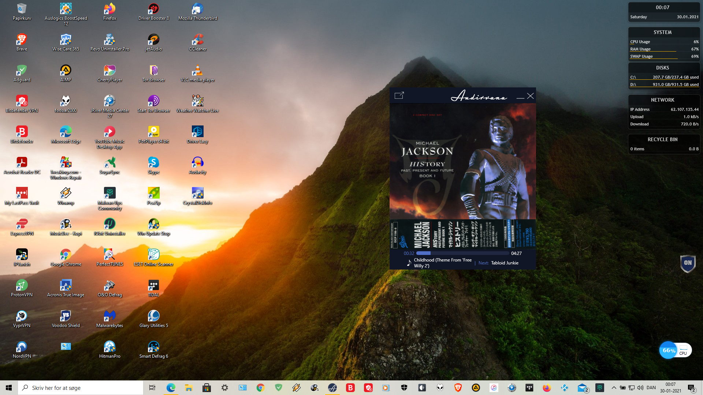The width and height of the screenshot is (703, 395).
Task: Launch jetAudio from the desktop
Action: pyautogui.click(x=153, y=39)
